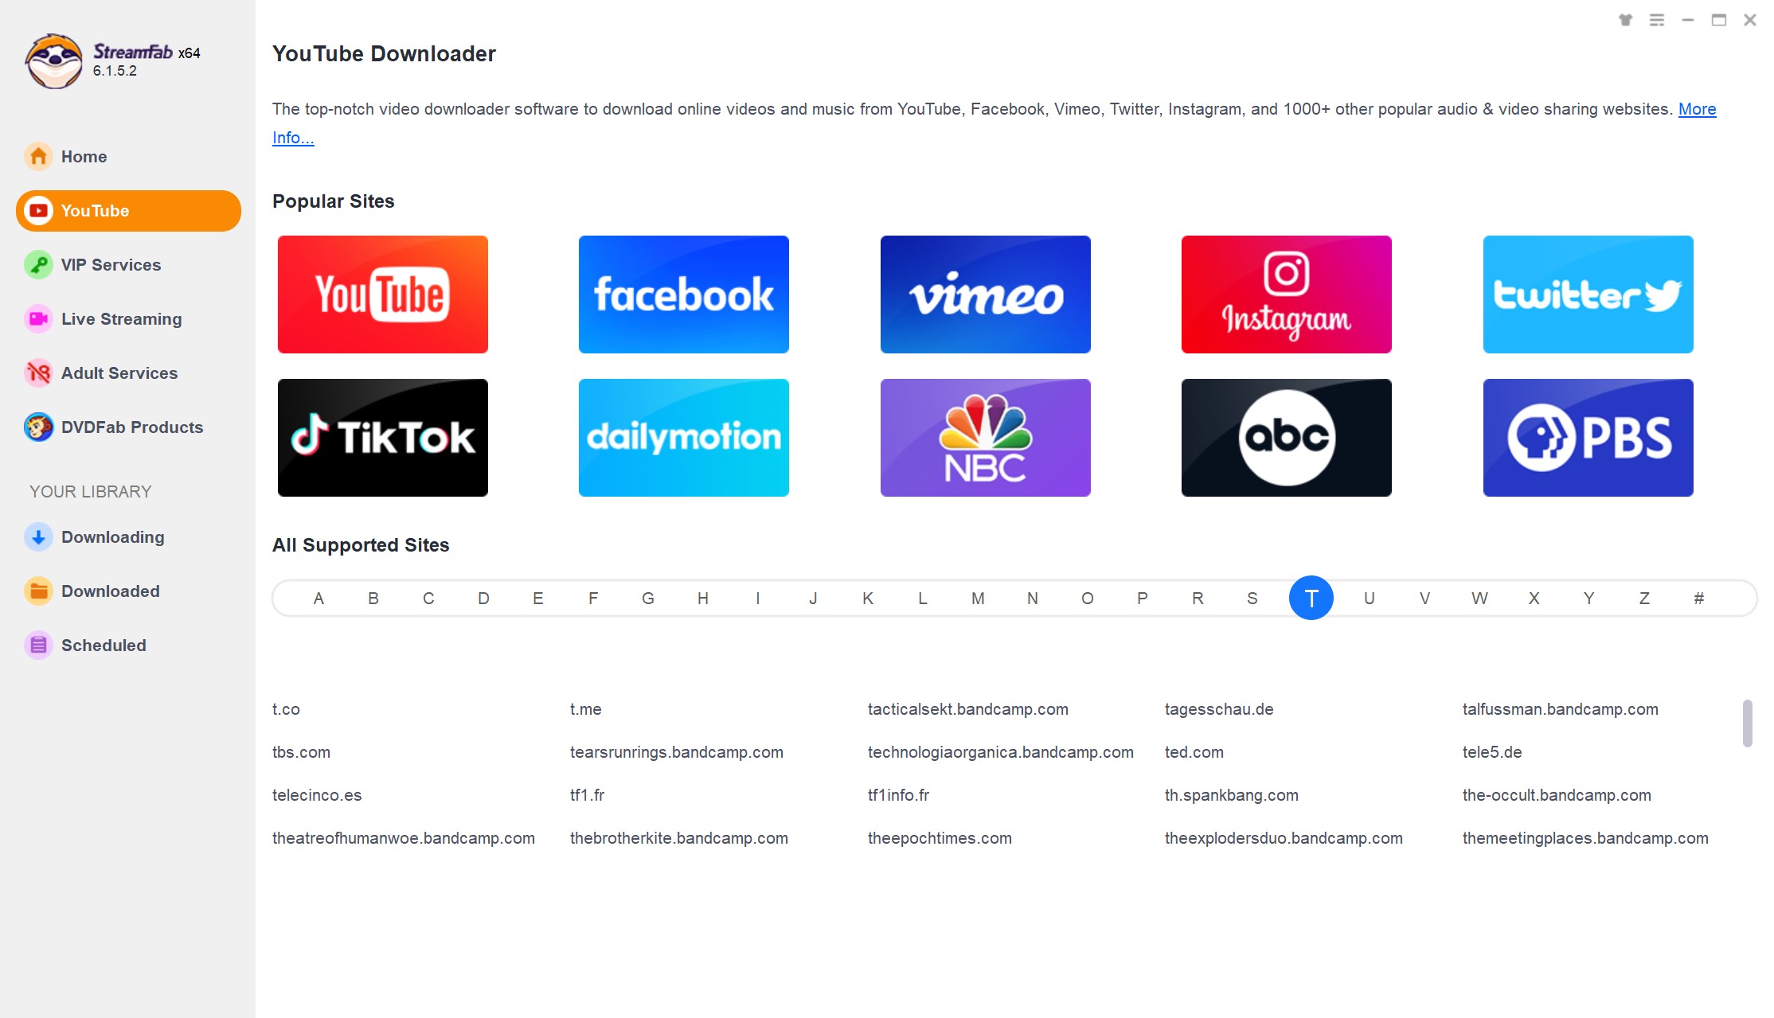Click the Home icon in sidebar
This screenshot has width=1774, height=1018.
[x=37, y=156]
